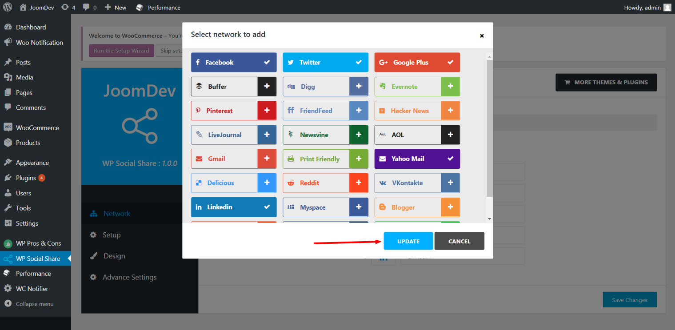Open WooCommerce in the admin sidebar
This screenshot has width=675, height=330.
36,127
